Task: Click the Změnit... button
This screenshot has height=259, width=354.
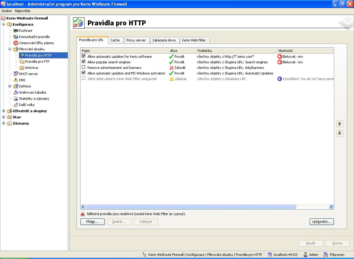Action: coord(119,222)
